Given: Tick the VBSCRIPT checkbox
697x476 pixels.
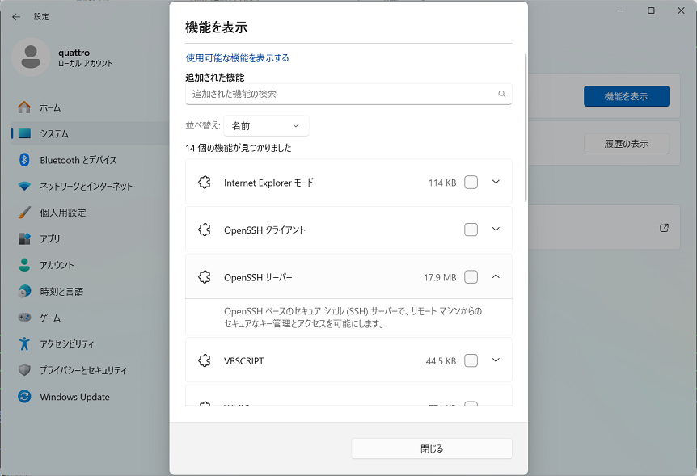Looking at the screenshot, I should click(x=471, y=360).
